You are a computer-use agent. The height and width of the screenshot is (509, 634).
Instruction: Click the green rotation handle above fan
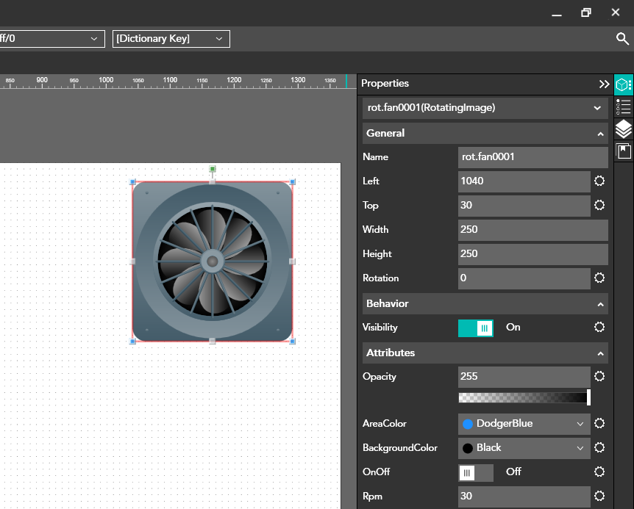pyautogui.click(x=213, y=169)
